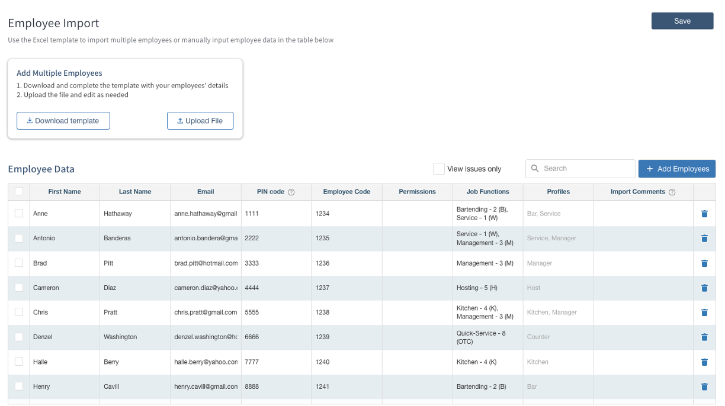The height and width of the screenshot is (406, 725).
Task: Delete Anne Hathaway row with trash icon
Action: click(x=704, y=214)
